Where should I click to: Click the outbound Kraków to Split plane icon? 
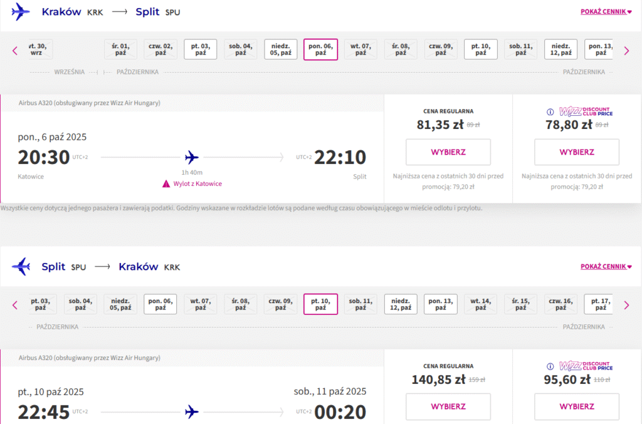[21, 11]
